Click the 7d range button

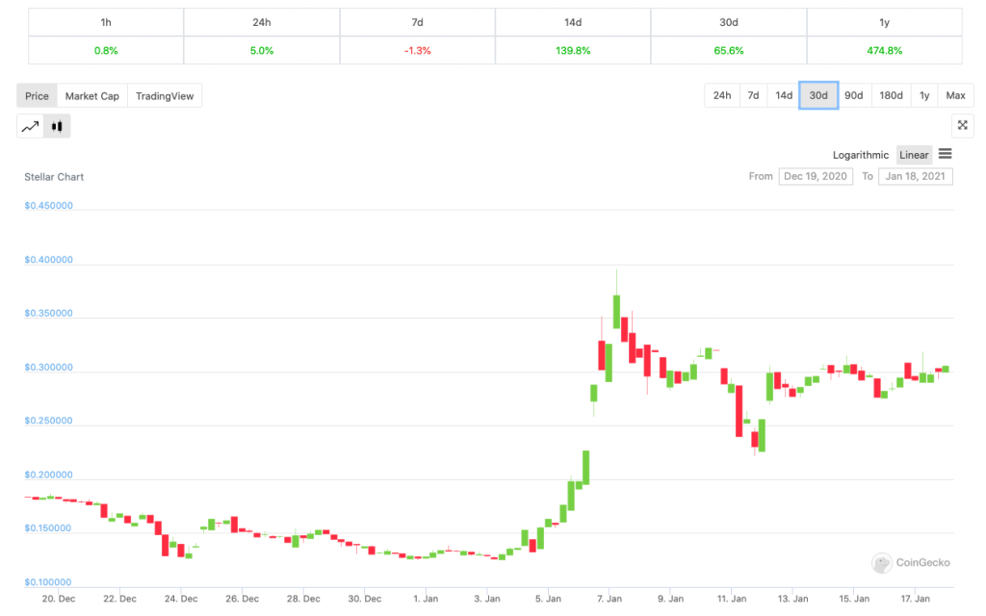pos(753,95)
